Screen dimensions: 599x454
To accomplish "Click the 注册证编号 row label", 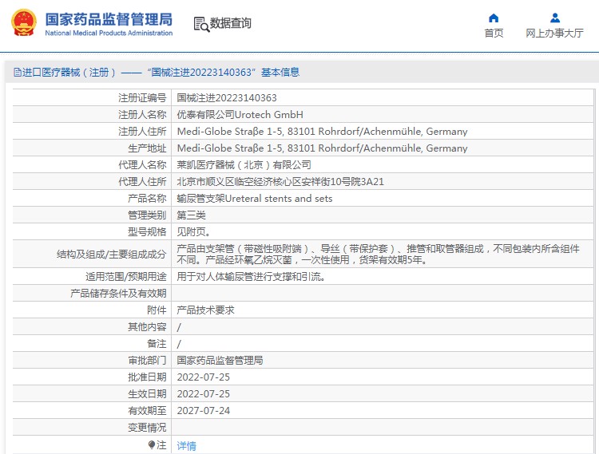I will [142, 98].
